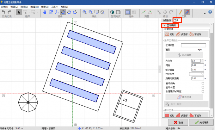Viewport: 215px width, 130px height.
Task: Open the blue help question mark icon
Action: point(210,12)
